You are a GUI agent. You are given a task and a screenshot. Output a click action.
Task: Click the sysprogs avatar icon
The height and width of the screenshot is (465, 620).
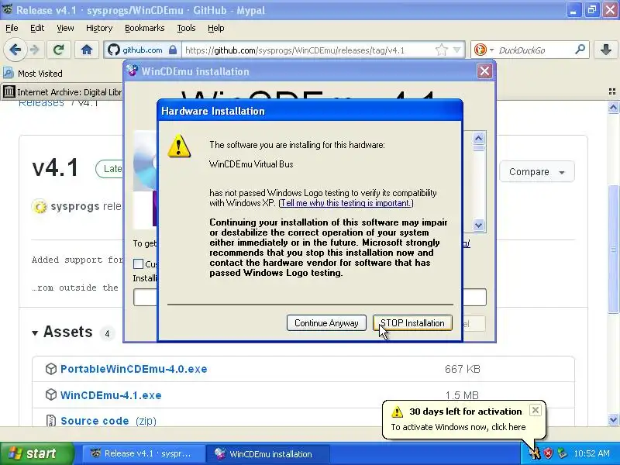tap(40, 207)
